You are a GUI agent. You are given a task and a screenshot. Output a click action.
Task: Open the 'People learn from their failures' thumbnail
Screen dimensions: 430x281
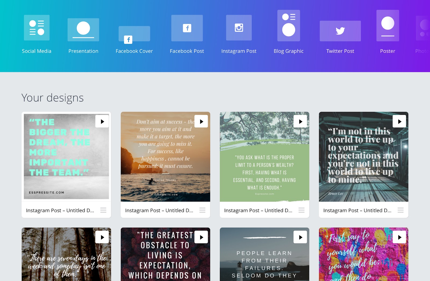(x=264, y=254)
